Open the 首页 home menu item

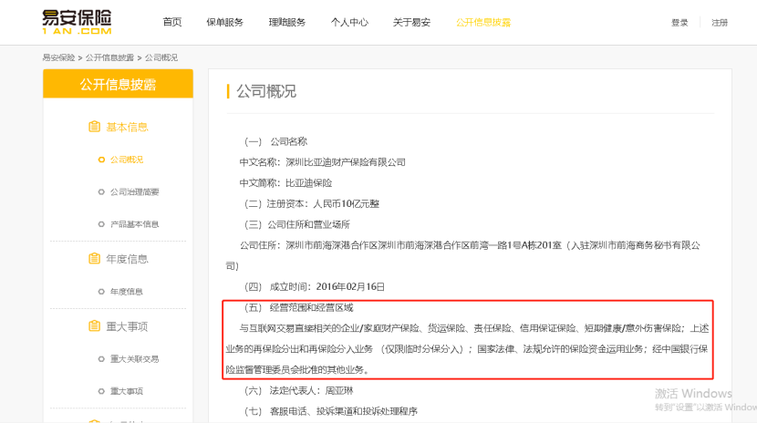click(171, 22)
